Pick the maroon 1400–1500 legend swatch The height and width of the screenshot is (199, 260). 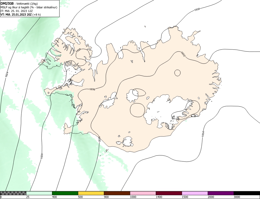169,193
